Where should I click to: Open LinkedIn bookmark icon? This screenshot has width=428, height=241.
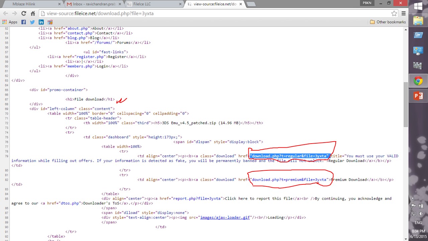[41, 22]
